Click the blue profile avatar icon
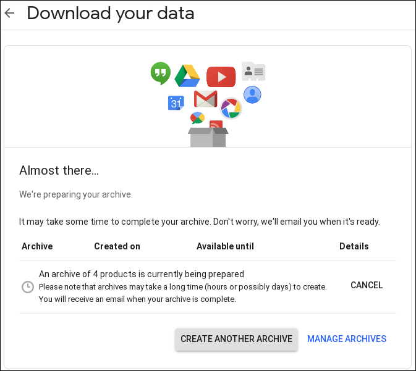Viewport: 416px width, 371px height. pos(252,94)
